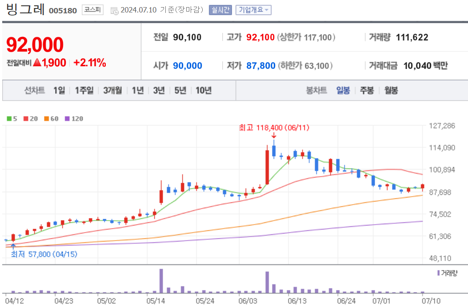The image size is (468, 306).
Task: Switch to 주봉 candlestick chart
Action: (367, 90)
